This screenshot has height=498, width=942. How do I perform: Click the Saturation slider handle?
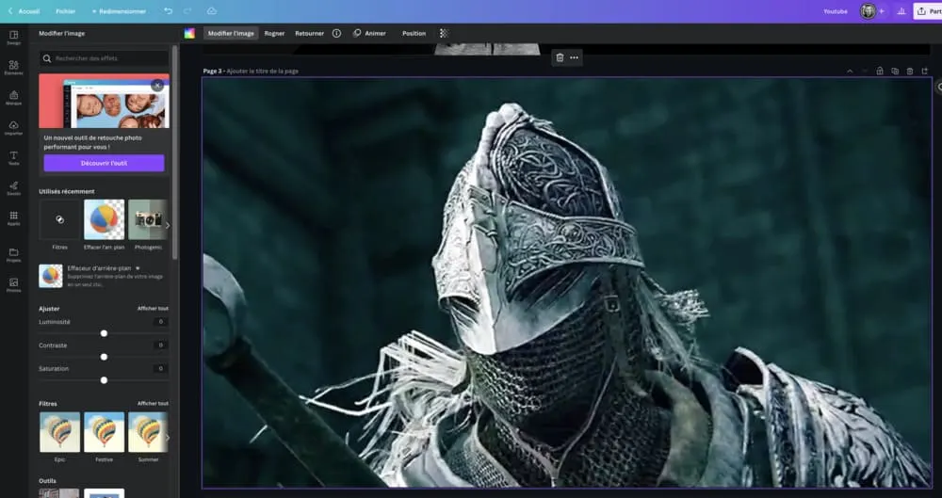point(104,380)
